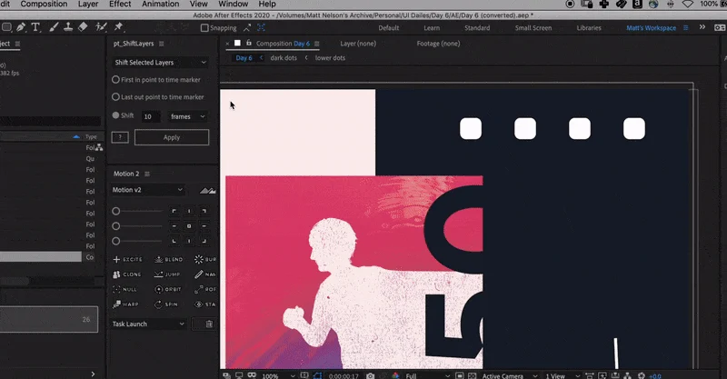Click the Motion 2 Excite tool
This screenshot has width=727, height=379.
(127, 259)
